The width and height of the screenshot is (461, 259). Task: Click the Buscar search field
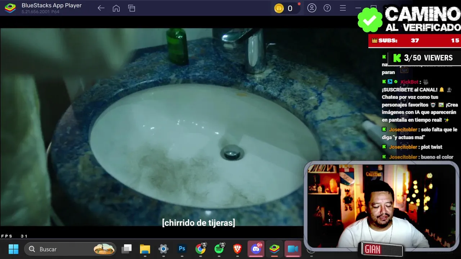[x=71, y=249]
